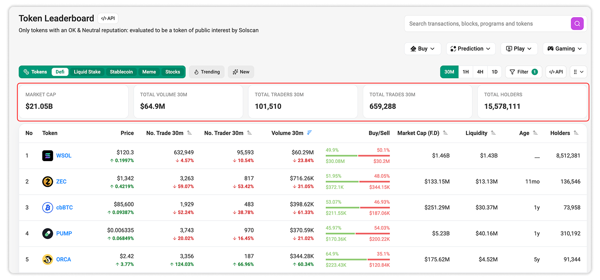Sort by Age column icon
Image resolution: width=600 pixels, height=280 pixels.
click(x=535, y=133)
